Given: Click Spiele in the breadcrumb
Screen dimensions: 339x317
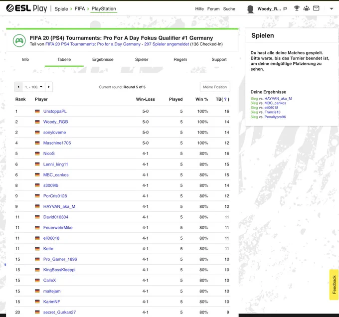Looking at the screenshot, I should 61,9.
